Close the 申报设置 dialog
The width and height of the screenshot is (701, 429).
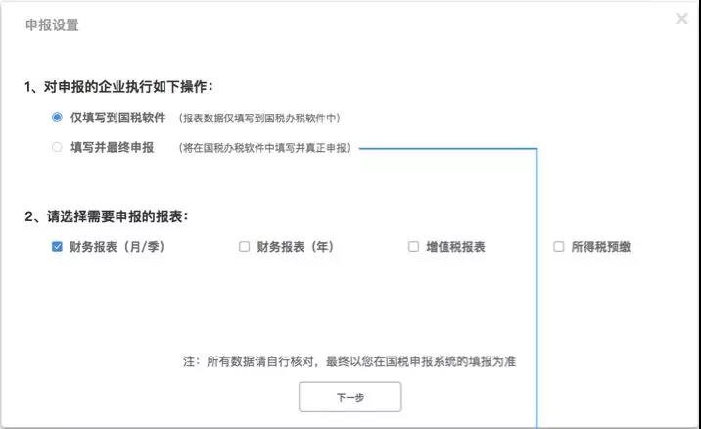tap(681, 19)
